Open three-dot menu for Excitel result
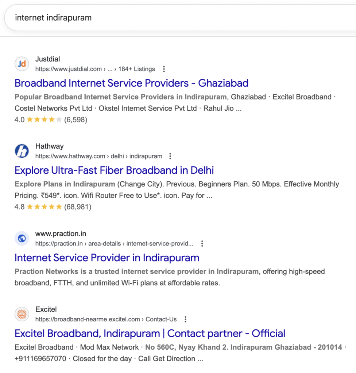 click(185, 319)
